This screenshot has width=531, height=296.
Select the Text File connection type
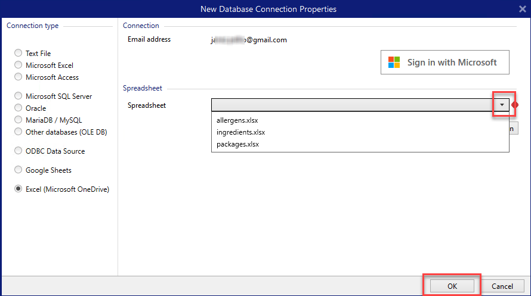tap(18, 54)
